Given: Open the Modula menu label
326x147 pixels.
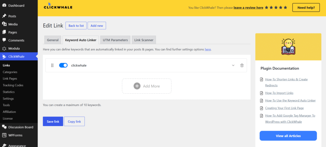Looking at the screenshot, I should tap(14, 48).
